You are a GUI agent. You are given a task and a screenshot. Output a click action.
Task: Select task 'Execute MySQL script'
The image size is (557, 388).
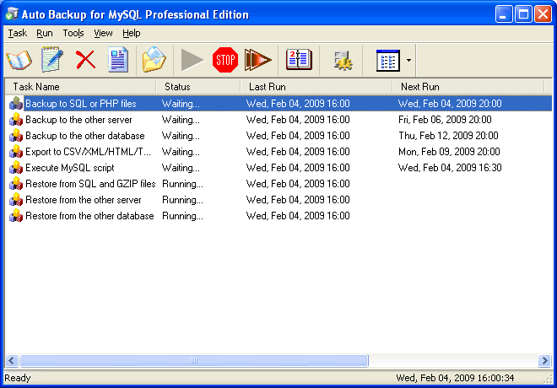click(x=69, y=168)
